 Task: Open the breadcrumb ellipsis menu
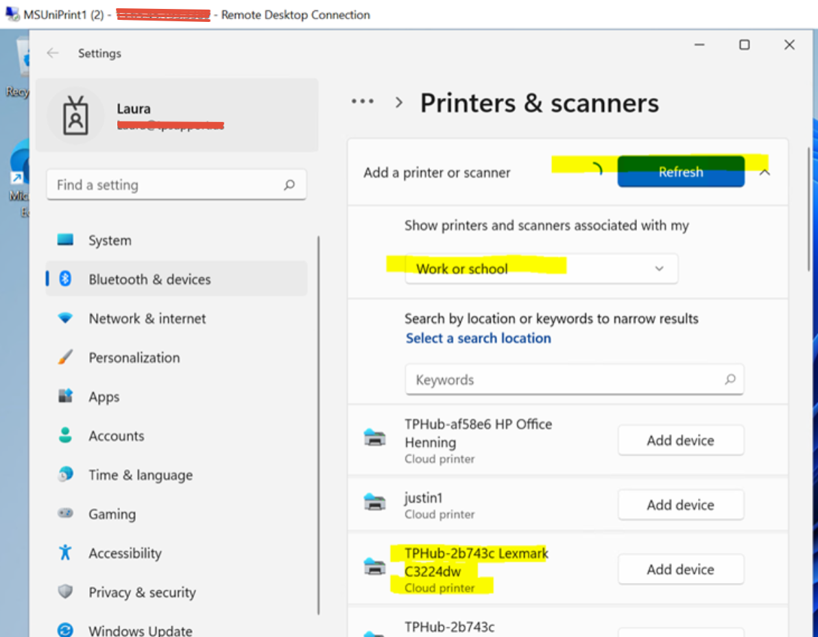(x=362, y=101)
